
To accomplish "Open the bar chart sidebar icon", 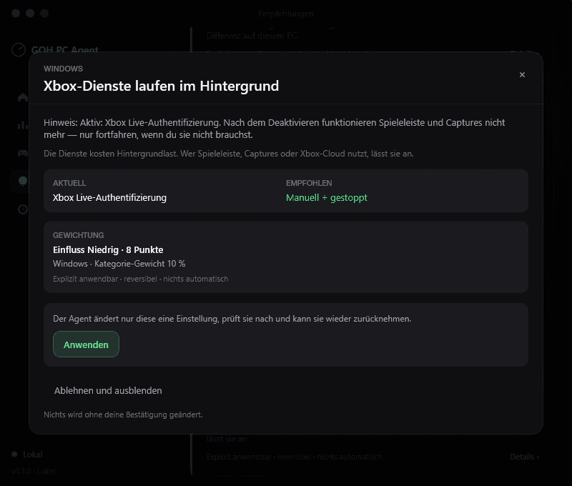I will click(x=23, y=125).
